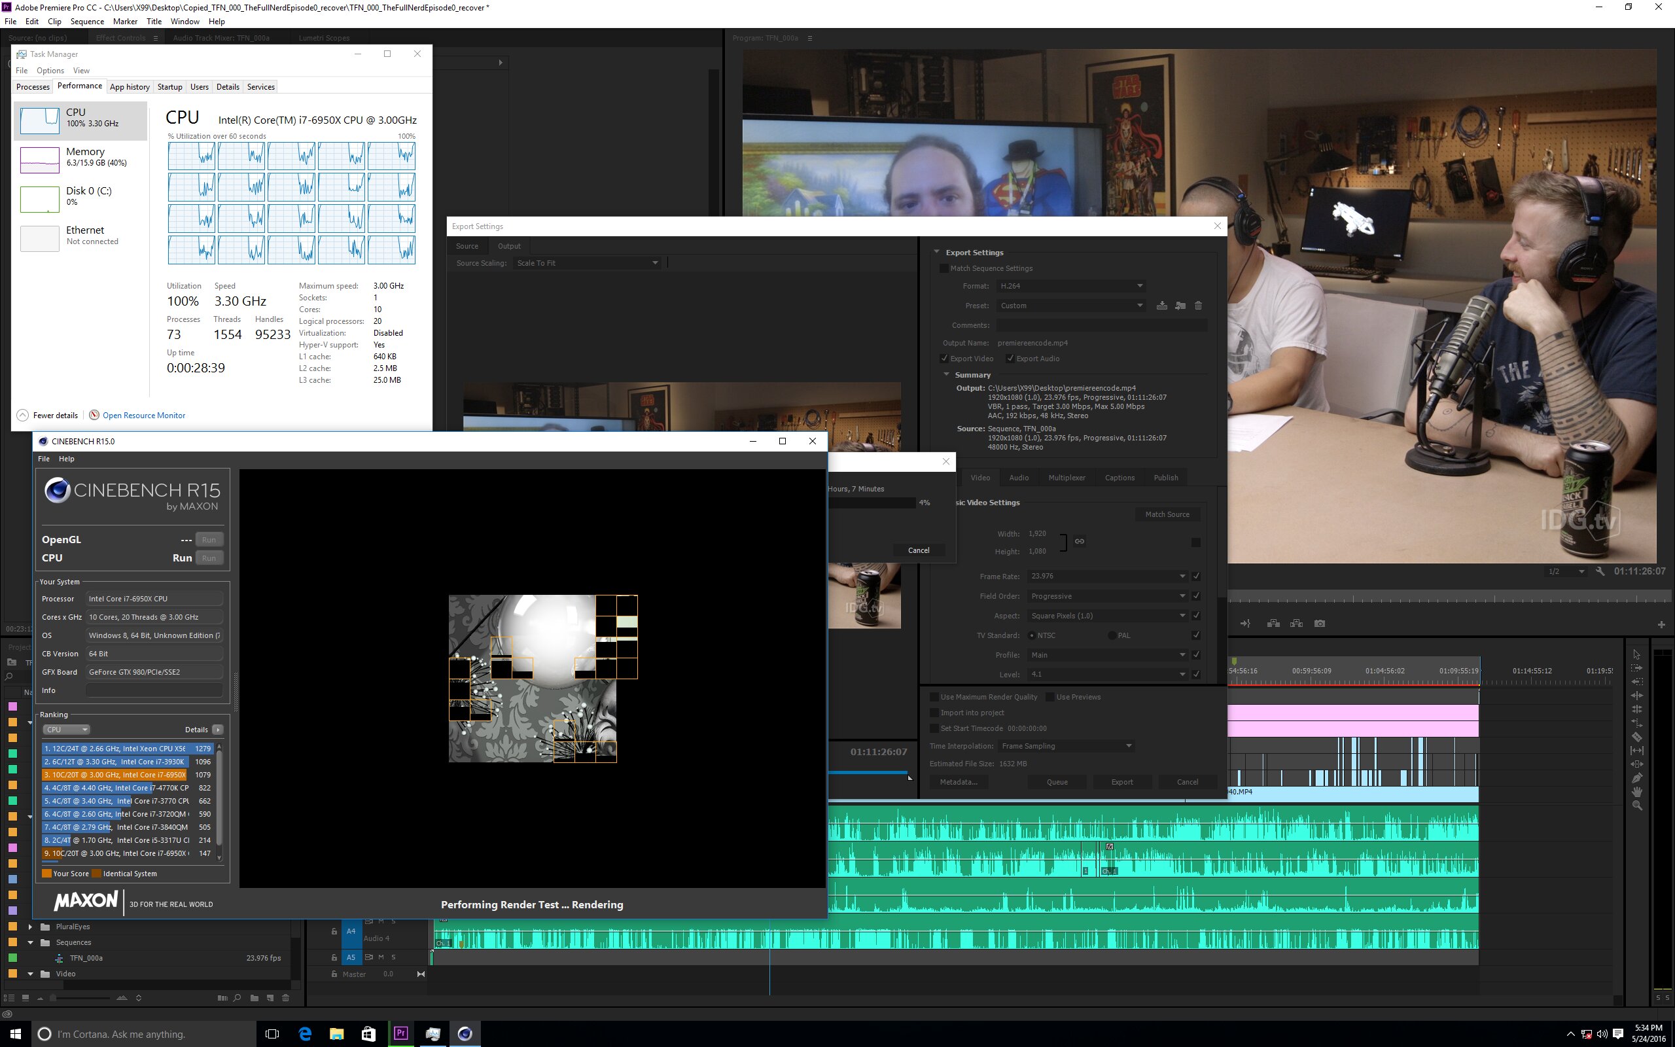Screen dimensions: 1675x1047
Task: Click Export Frame camera icon
Action: point(1319,624)
